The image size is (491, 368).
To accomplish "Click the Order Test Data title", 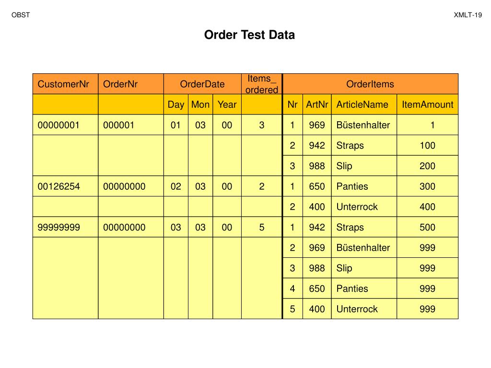I will point(249,34).
